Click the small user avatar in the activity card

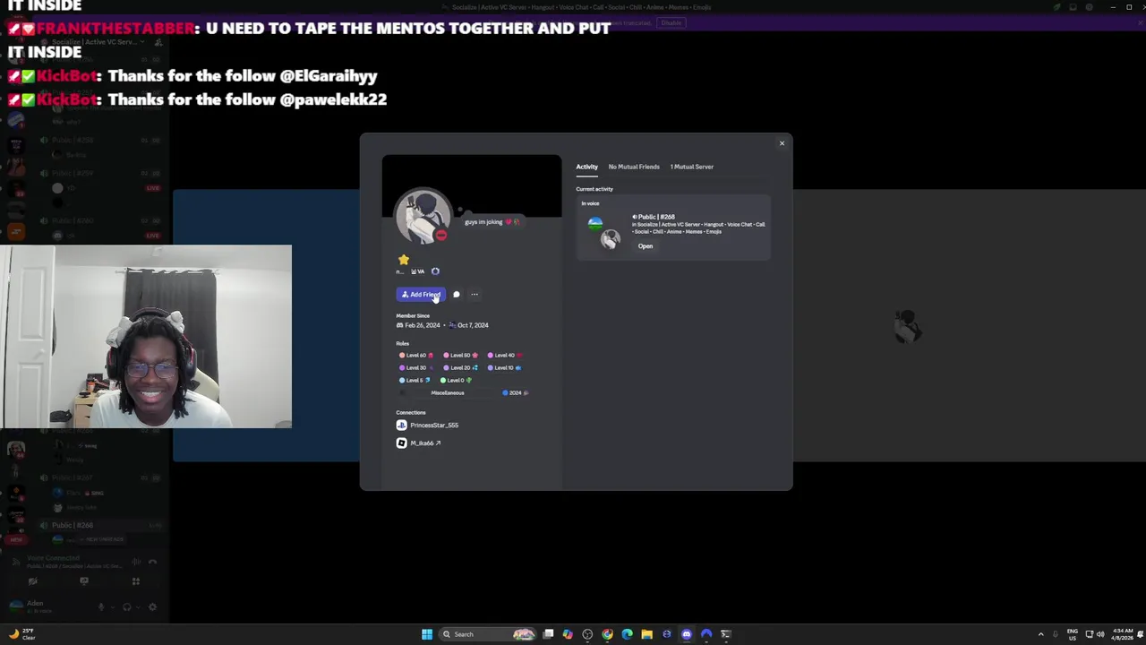click(611, 239)
